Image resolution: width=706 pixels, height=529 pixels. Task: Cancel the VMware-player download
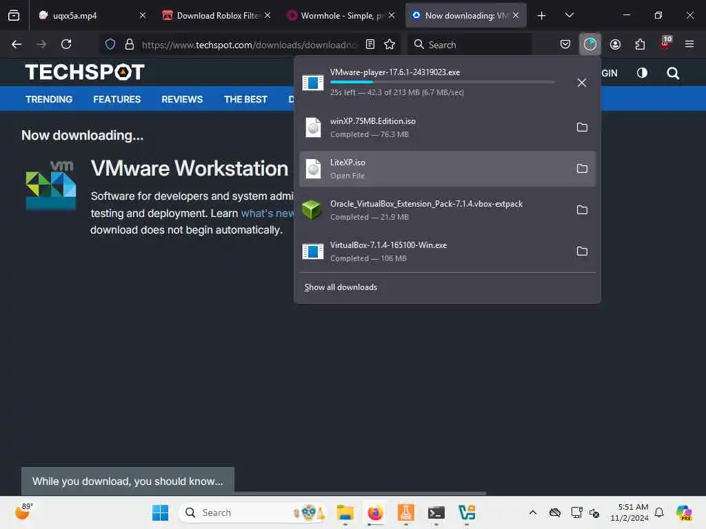click(x=582, y=83)
